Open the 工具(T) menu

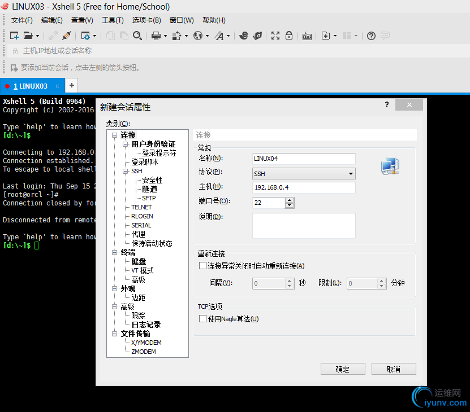113,20
